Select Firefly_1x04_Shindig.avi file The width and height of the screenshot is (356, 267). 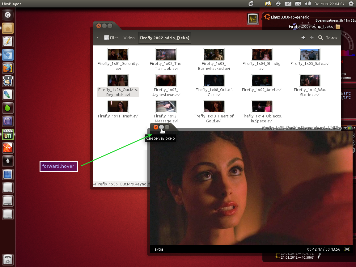pyautogui.click(x=262, y=60)
